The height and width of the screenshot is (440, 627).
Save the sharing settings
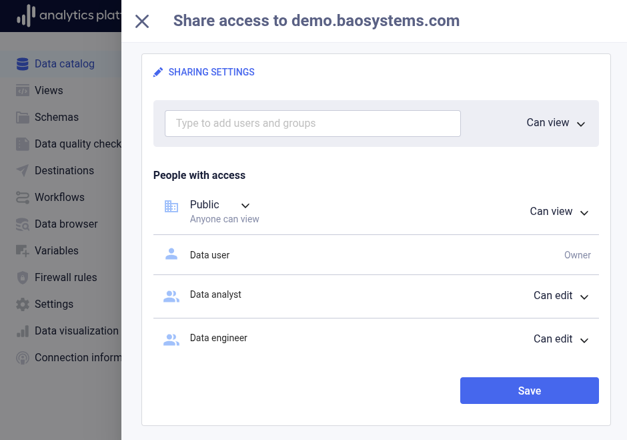click(x=529, y=391)
